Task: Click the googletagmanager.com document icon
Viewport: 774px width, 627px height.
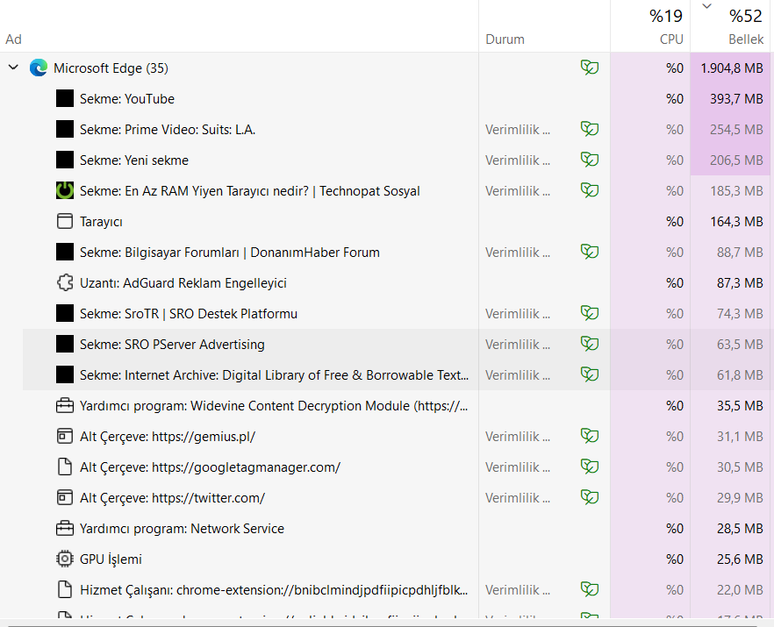Action: click(x=64, y=467)
